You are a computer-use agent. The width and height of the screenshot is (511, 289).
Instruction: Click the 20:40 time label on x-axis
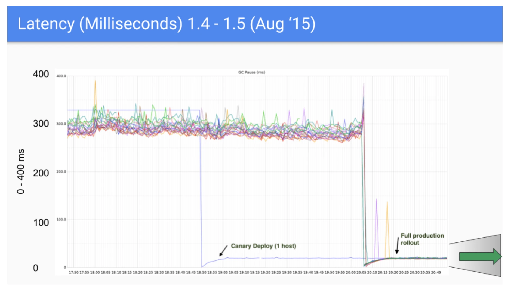click(x=436, y=272)
